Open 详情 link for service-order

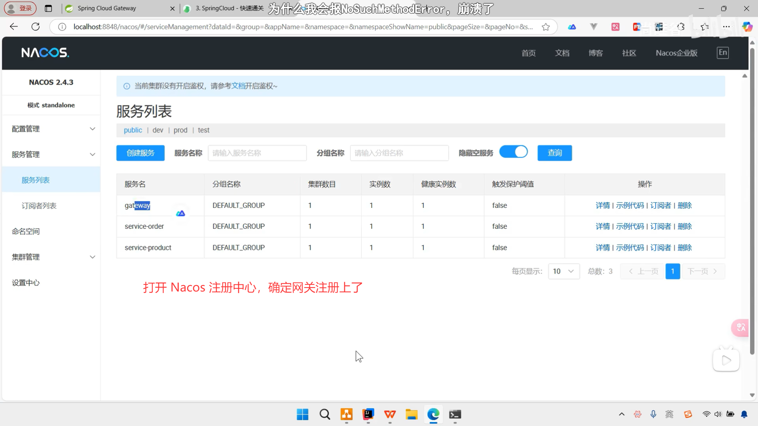coord(602,226)
